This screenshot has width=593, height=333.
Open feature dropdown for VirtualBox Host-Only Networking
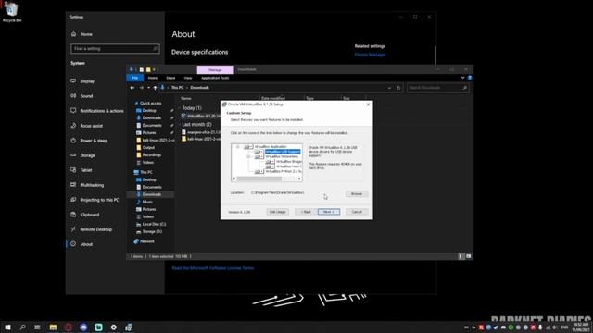pos(270,166)
